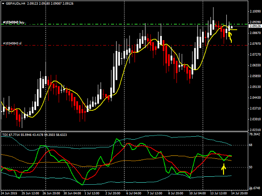Click the 2.05850 price scale label
This screenshot has height=196, width=262.
click(255, 76)
